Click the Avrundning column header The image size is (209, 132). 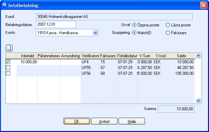(x=70, y=56)
